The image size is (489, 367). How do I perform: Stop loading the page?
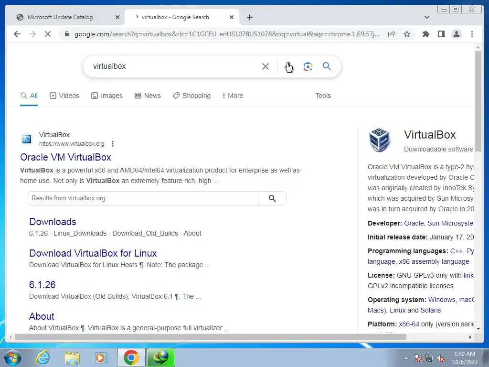(48, 34)
